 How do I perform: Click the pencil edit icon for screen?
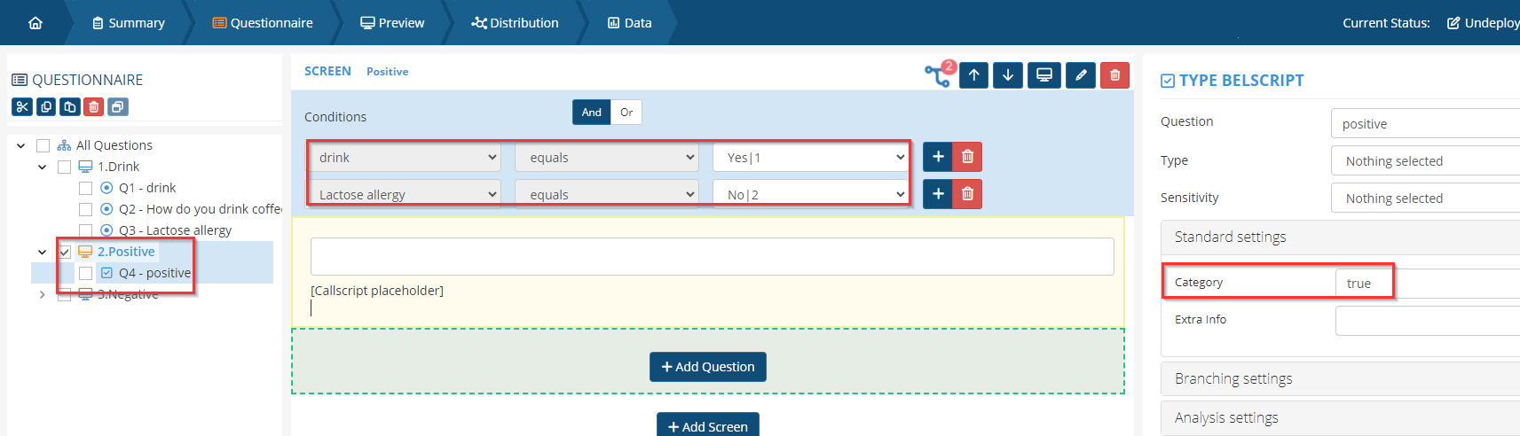[1080, 75]
